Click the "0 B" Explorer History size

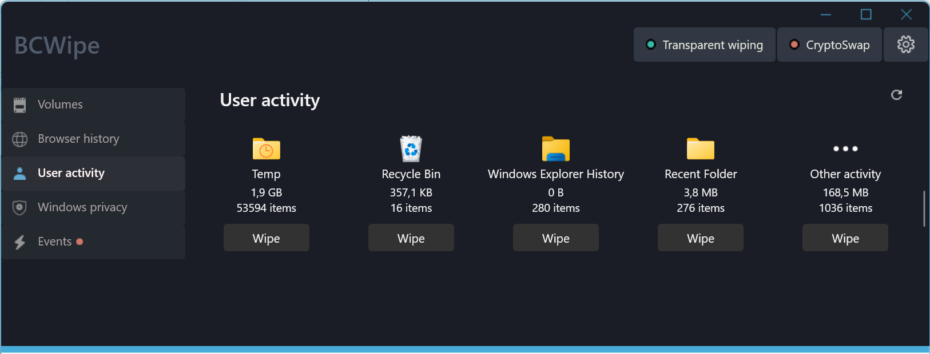tap(556, 192)
